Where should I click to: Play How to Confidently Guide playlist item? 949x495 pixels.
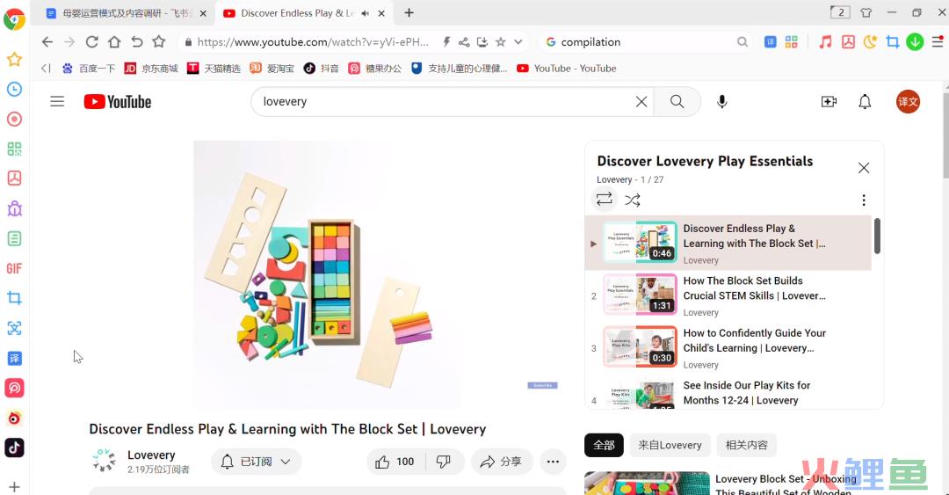point(728,348)
